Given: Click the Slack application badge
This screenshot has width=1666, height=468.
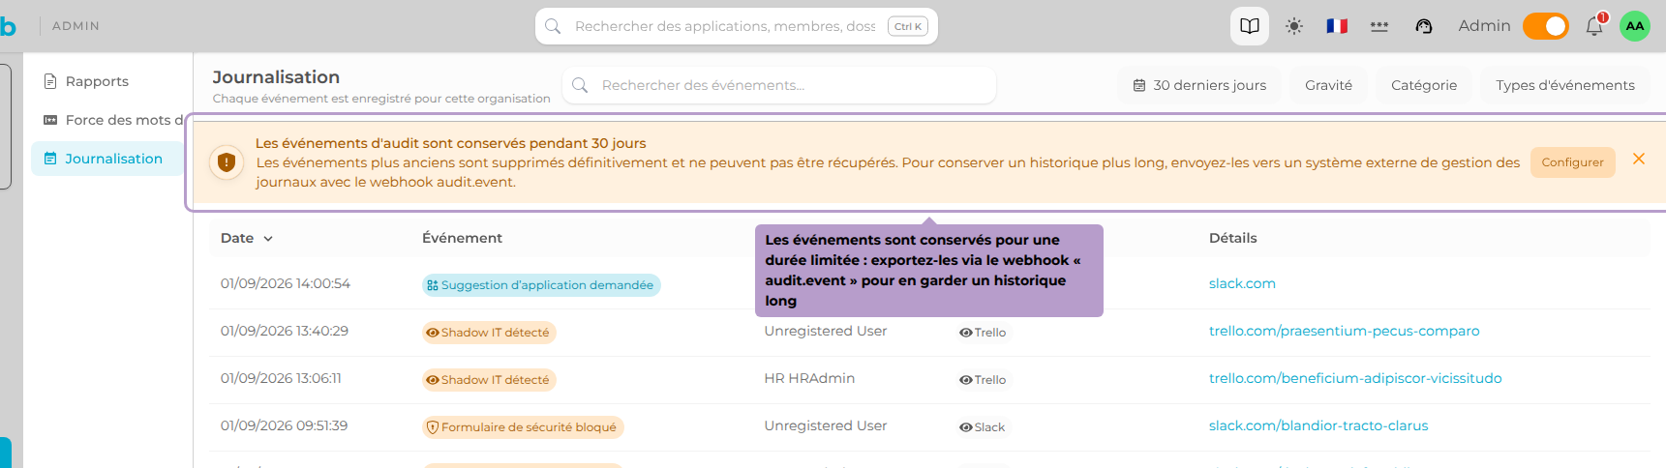Looking at the screenshot, I should tap(983, 427).
